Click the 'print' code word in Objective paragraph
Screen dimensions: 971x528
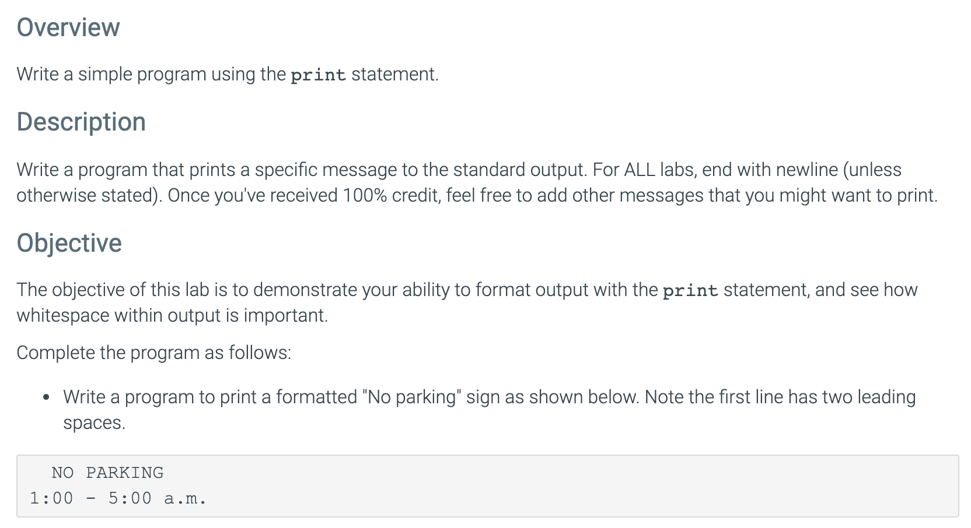tap(690, 291)
